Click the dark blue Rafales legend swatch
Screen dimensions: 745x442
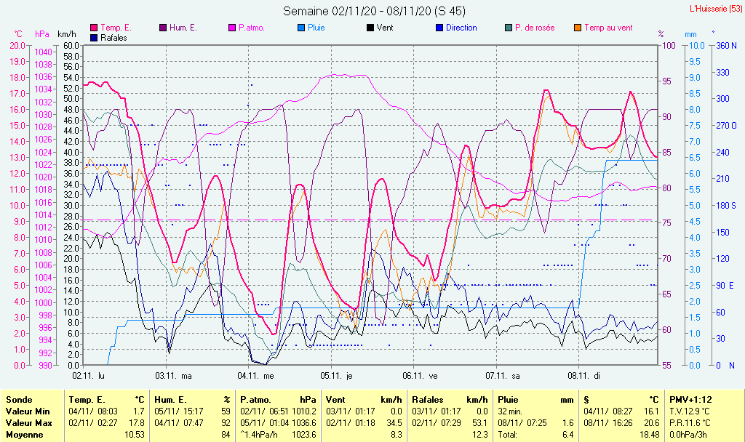point(94,38)
